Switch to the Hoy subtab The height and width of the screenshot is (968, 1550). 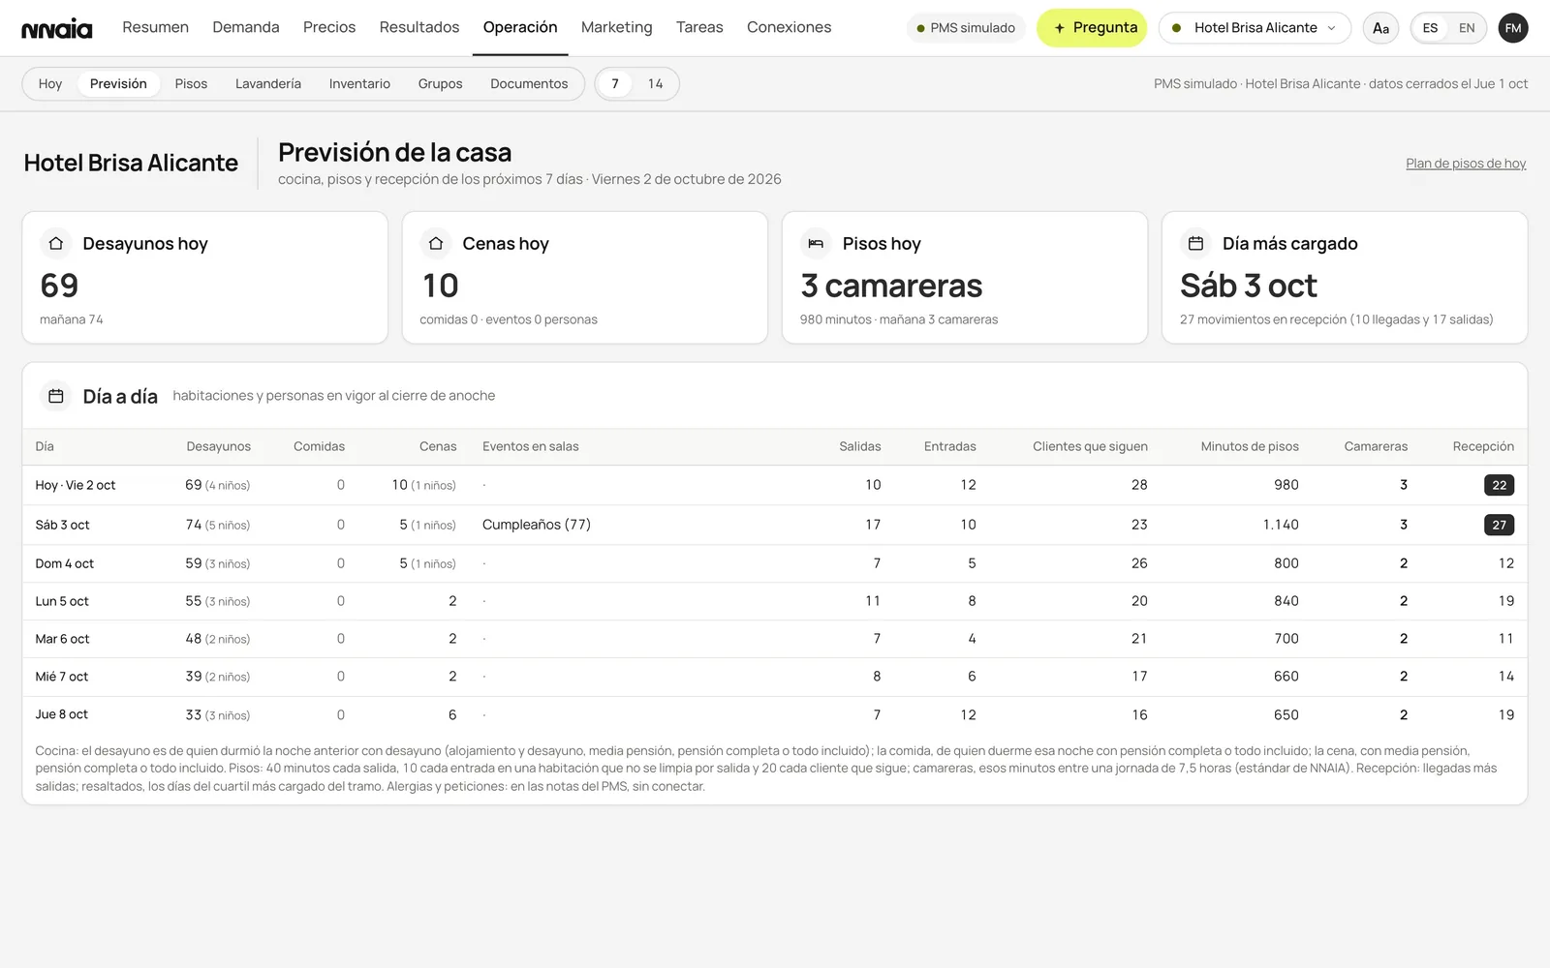point(50,84)
